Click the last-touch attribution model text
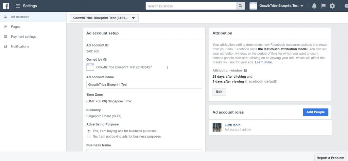The image size is (348, 161). [x=283, y=49]
